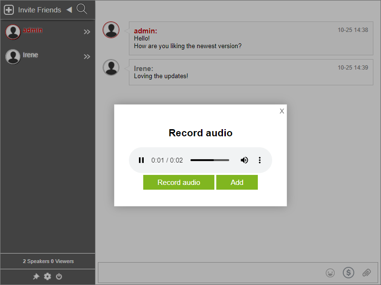The width and height of the screenshot is (381, 285).
Task: Click the green Record audio button
Action: 179,182
